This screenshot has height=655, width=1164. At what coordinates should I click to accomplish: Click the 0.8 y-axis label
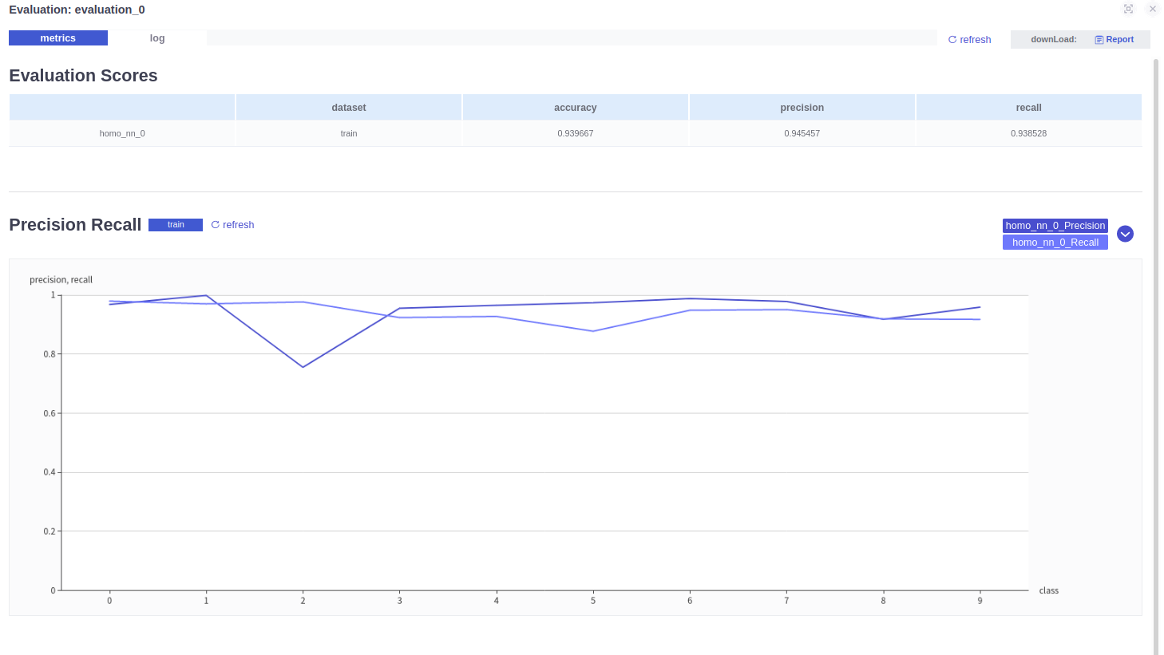coord(49,354)
